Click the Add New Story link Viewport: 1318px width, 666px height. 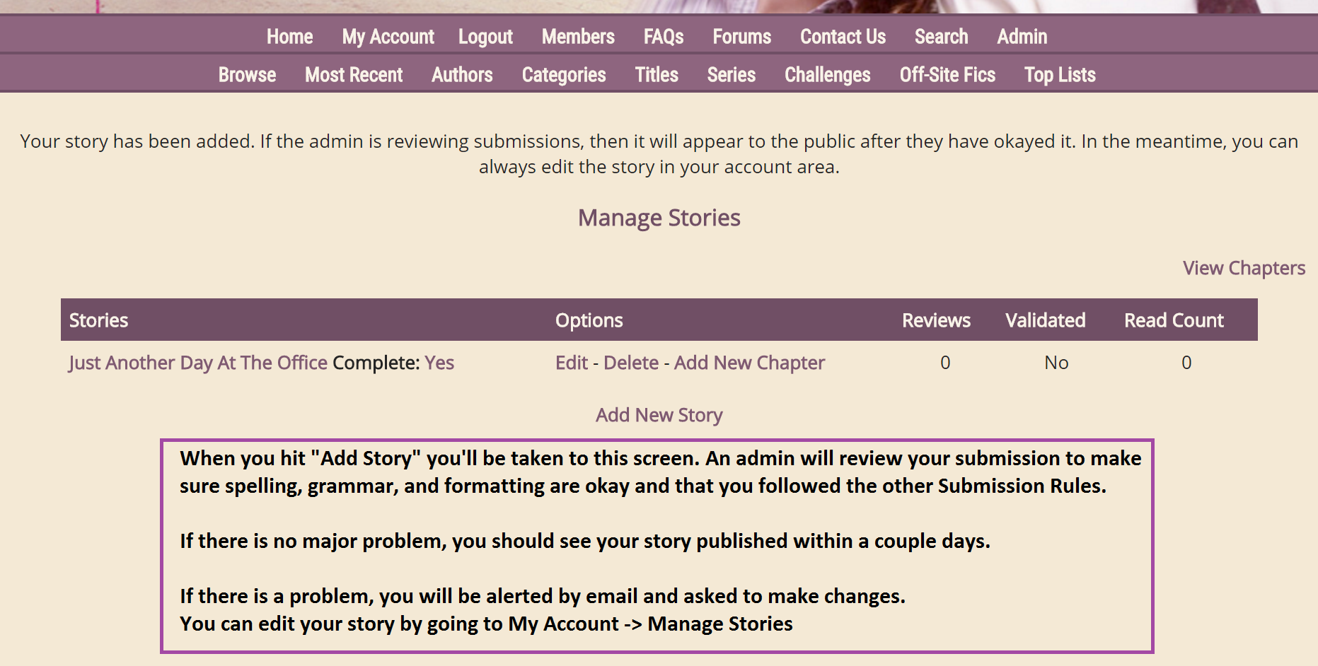[659, 415]
